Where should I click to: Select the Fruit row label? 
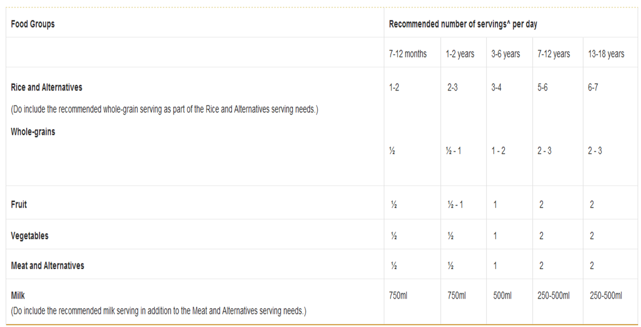[19, 204]
